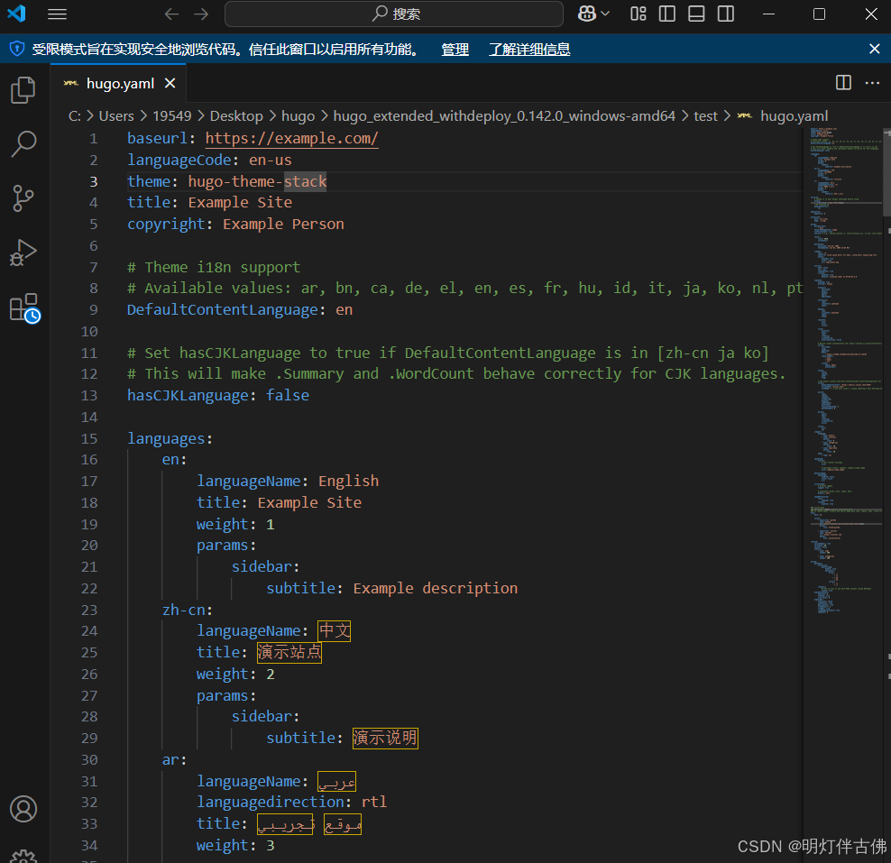Click the restricted mode shield icon
The width and height of the screenshot is (891, 863).
[17, 49]
